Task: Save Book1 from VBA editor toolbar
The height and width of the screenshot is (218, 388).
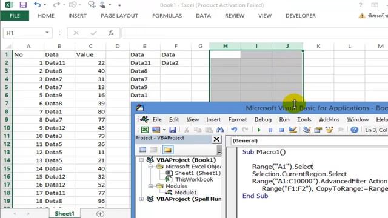Action: point(172,130)
